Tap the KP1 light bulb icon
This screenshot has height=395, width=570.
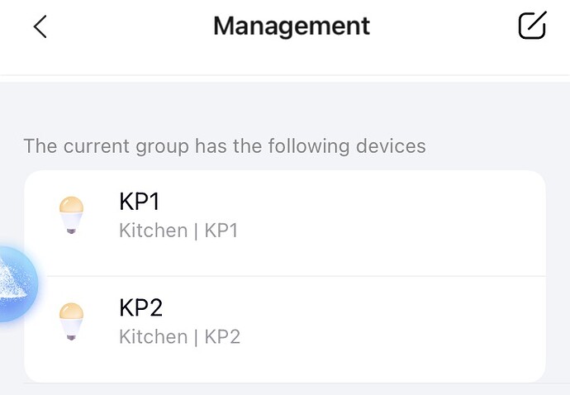73,216
